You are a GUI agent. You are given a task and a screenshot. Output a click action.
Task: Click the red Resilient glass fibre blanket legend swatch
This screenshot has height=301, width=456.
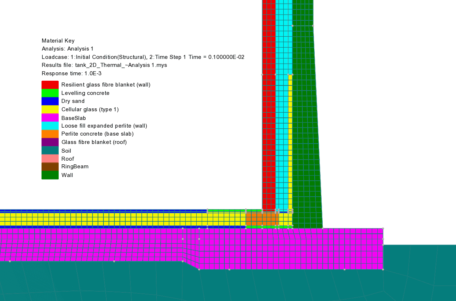coord(50,85)
